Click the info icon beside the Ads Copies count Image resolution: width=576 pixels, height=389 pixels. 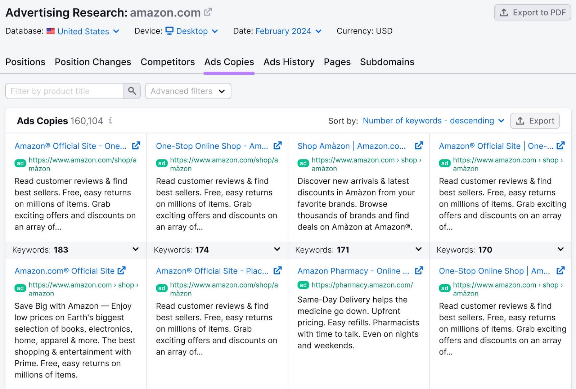tap(109, 121)
